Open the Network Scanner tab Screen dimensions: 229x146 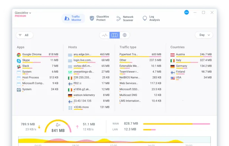click(125, 19)
